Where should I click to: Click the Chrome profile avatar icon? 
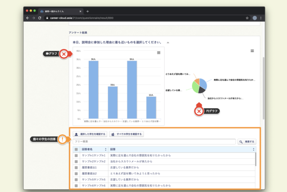pos(255,18)
